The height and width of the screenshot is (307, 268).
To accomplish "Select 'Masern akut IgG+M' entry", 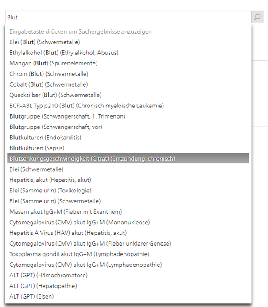I will click(x=66, y=212).
